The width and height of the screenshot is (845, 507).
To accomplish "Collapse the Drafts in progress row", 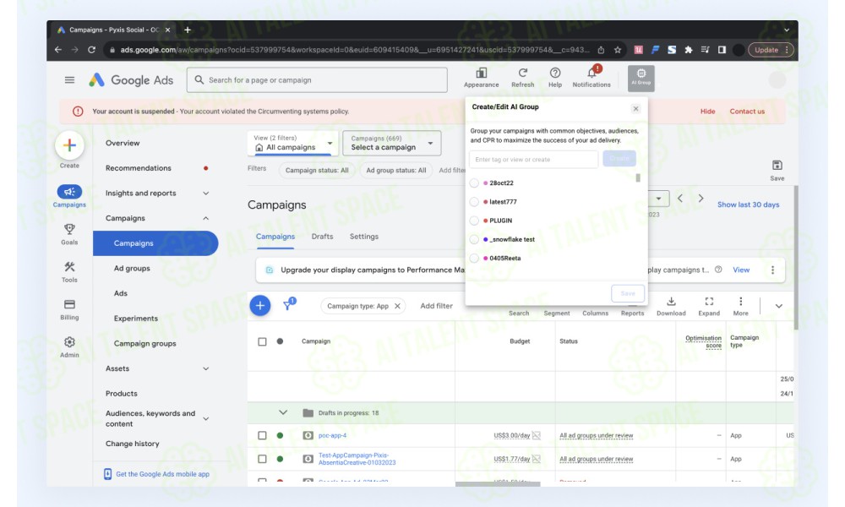I will (x=283, y=412).
